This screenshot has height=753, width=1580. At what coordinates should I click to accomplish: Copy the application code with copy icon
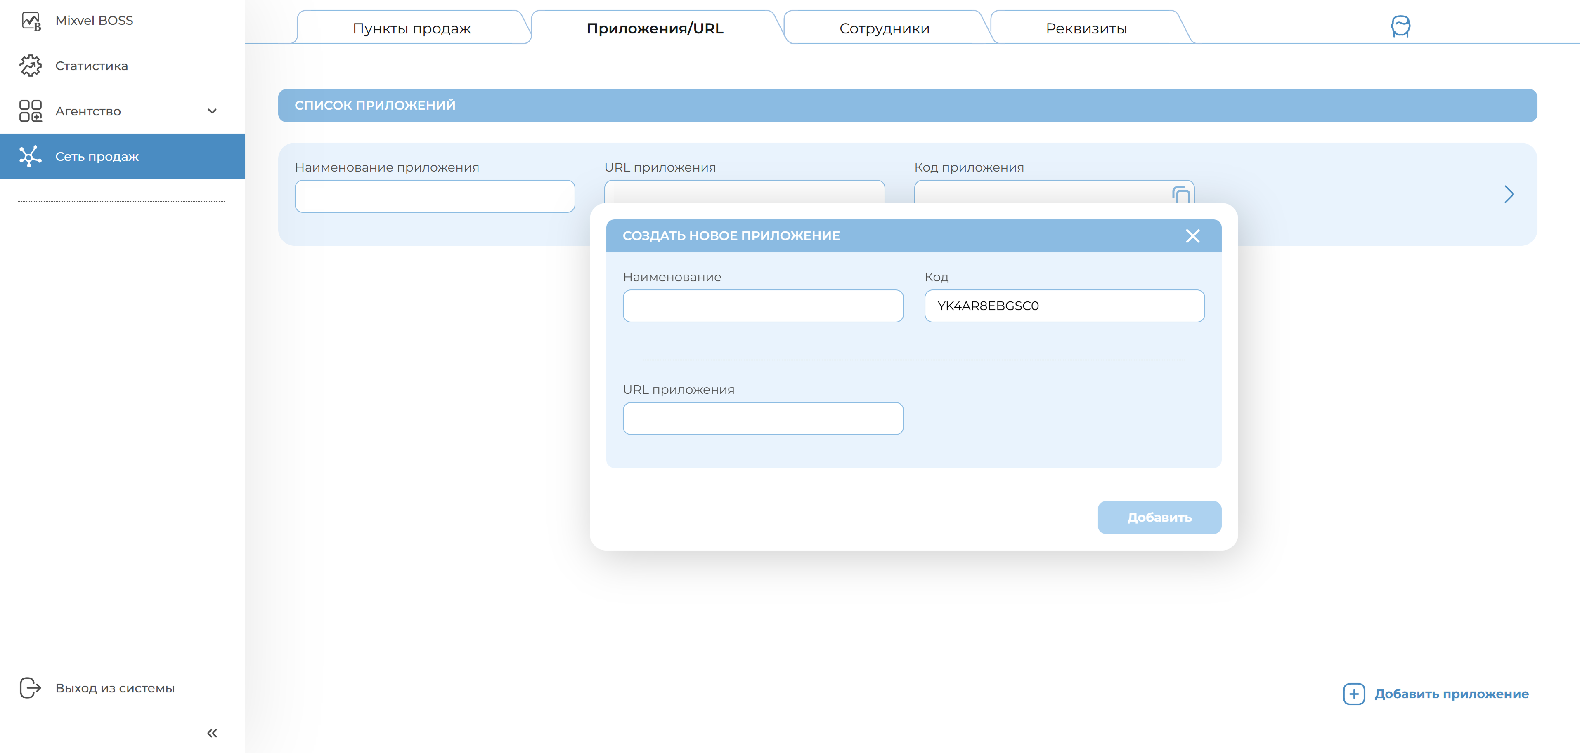coord(1181,195)
